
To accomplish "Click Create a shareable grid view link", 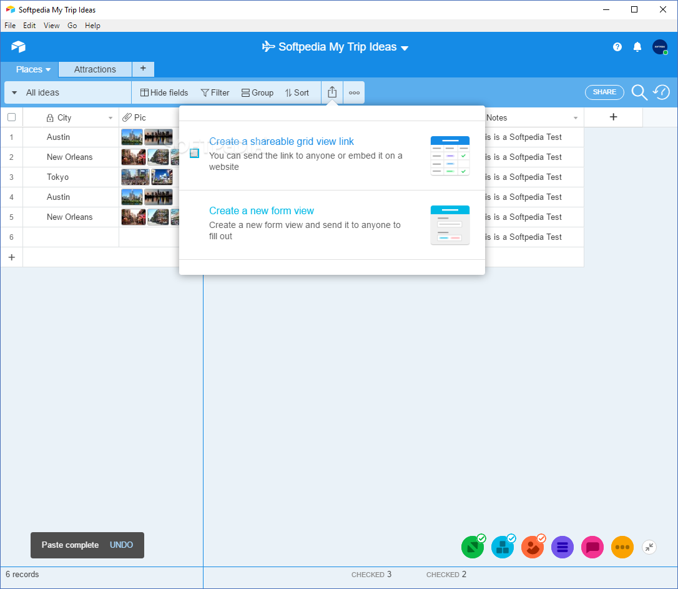I will [x=281, y=141].
